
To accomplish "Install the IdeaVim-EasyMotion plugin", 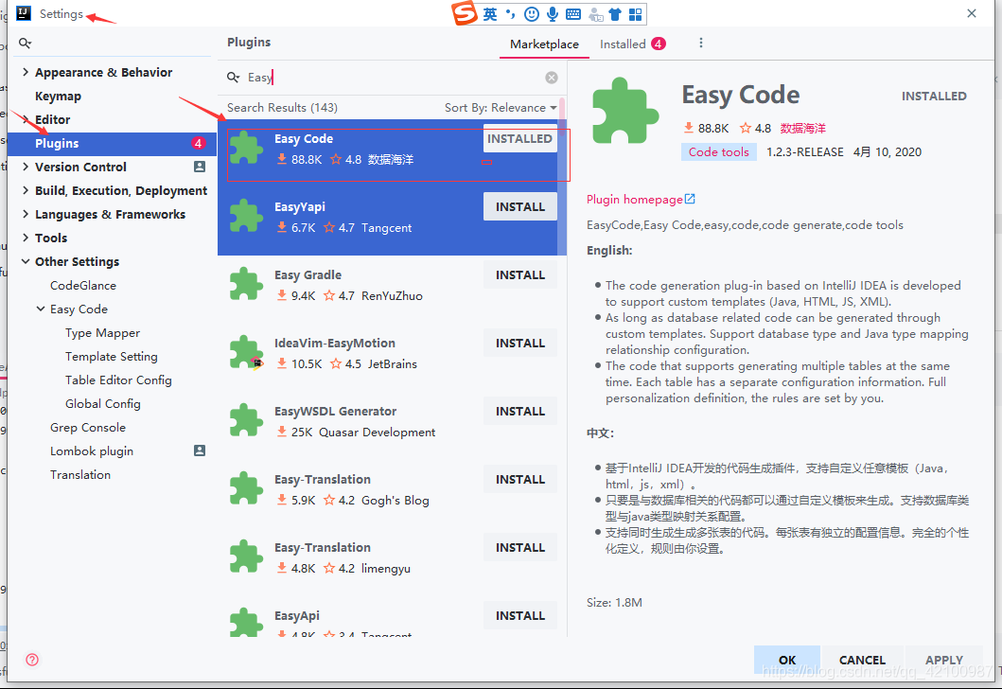I will point(520,344).
